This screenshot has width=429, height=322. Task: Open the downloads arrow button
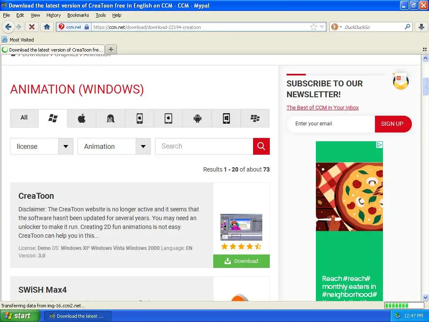pyautogui.click(x=421, y=27)
